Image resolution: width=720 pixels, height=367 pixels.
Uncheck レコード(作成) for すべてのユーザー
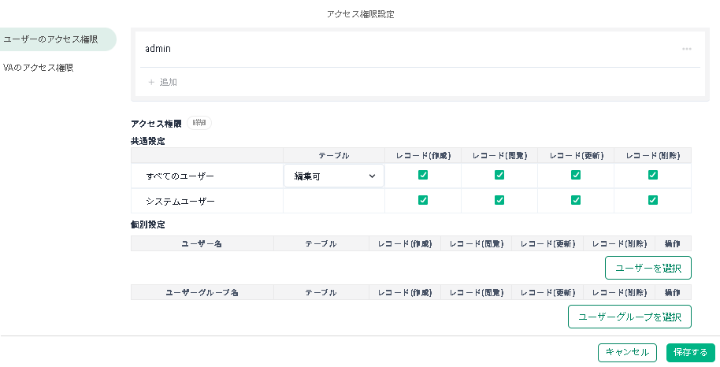pyautogui.click(x=423, y=175)
